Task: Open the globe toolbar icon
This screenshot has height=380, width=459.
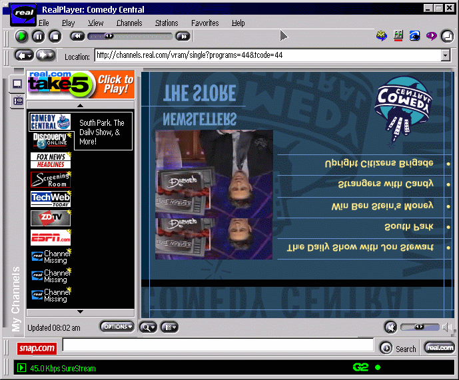Action: [382, 36]
